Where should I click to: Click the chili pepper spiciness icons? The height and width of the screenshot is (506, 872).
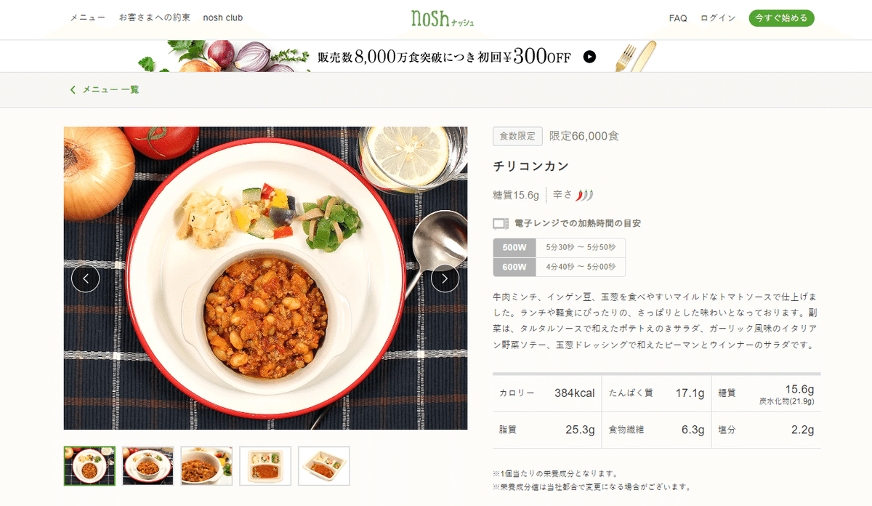(584, 195)
